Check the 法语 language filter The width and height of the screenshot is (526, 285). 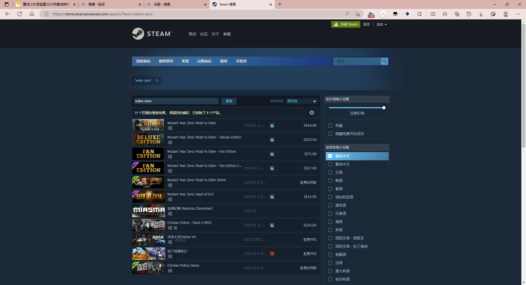[x=330, y=263]
